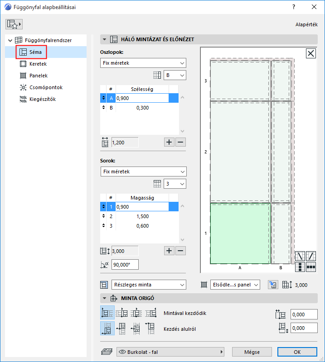The image size is (325, 362).
Task: Select the large preview panel in row 2
Action: [240, 152]
